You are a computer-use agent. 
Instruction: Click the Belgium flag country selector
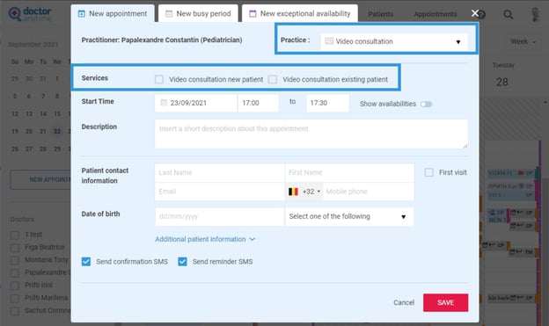[293, 192]
